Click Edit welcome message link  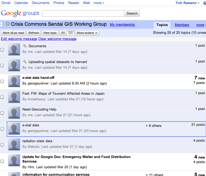19,39
